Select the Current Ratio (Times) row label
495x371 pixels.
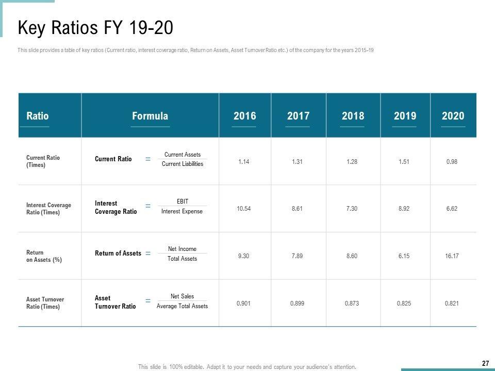(43, 161)
